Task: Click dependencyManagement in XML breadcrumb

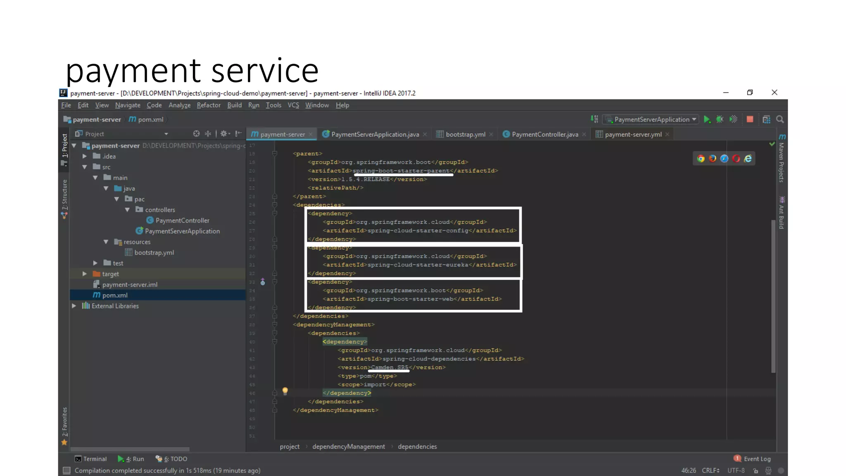Action: [349, 447]
